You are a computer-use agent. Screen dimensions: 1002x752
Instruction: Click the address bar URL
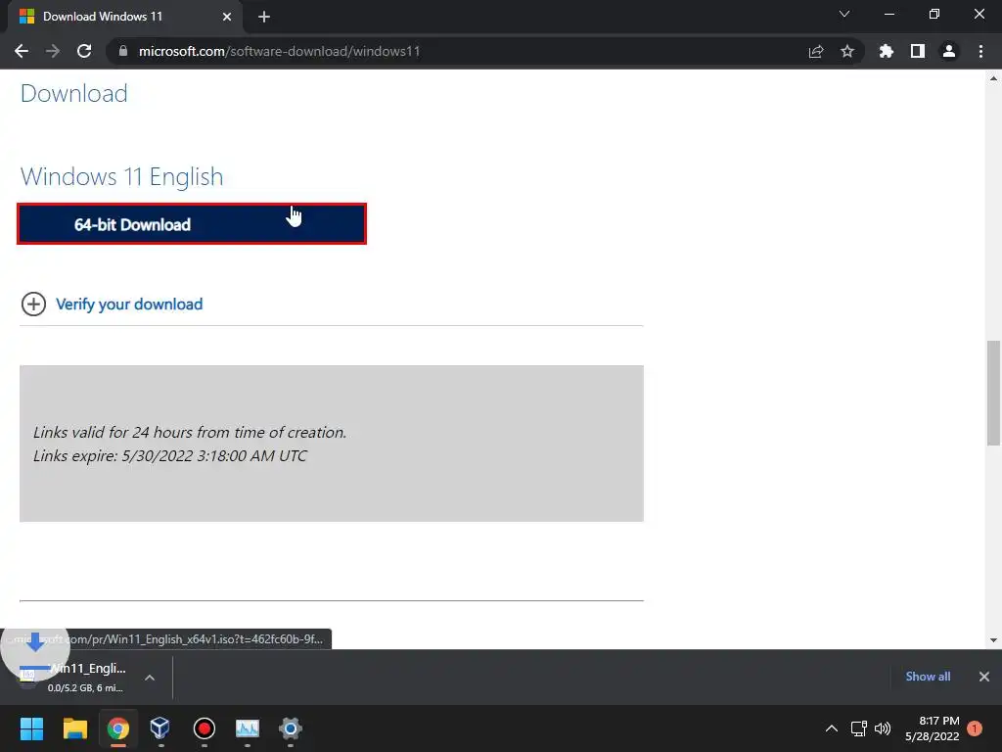279,51
